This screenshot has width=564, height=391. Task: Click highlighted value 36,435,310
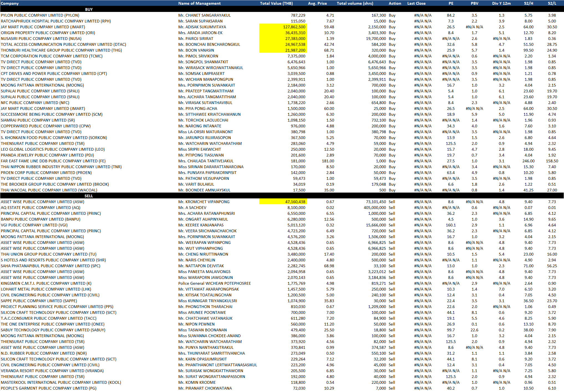[x=283, y=33]
